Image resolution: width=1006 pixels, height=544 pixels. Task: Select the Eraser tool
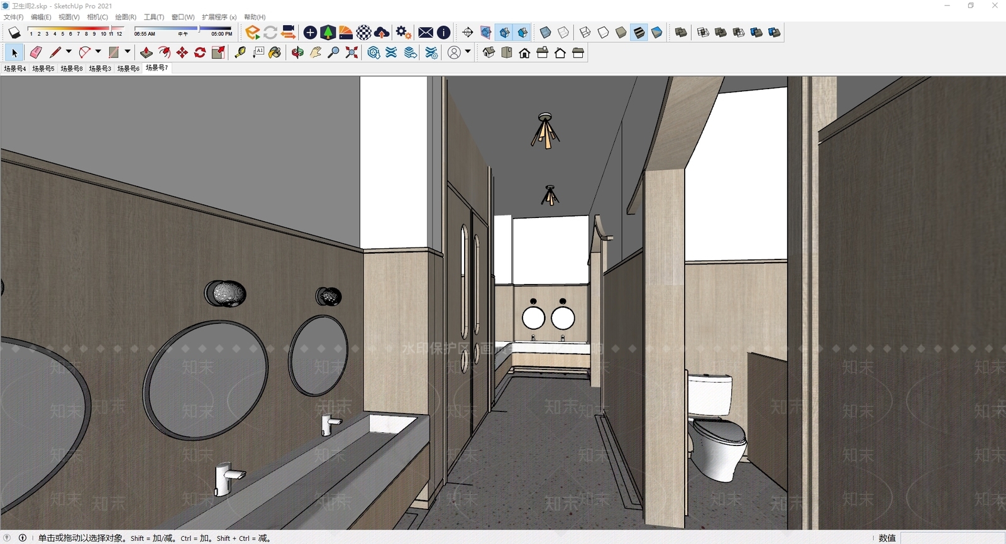click(x=36, y=53)
